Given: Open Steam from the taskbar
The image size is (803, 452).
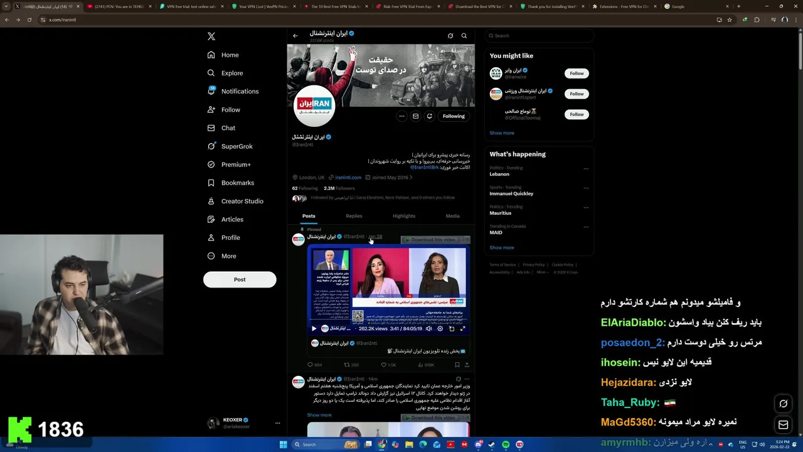Looking at the screenshot, I should tap(492, 444).
